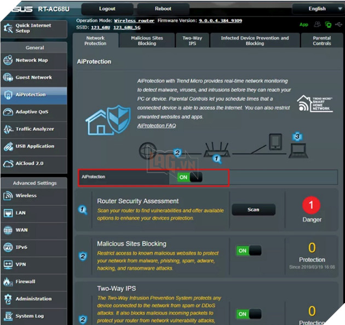Disable the Malicious Sites Blocking switch
Viewport: 345px width, 325px height.
point(248,250)
